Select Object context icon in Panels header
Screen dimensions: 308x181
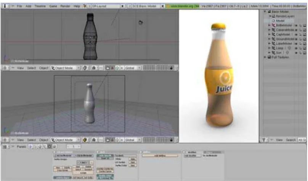tap(45, 146)
